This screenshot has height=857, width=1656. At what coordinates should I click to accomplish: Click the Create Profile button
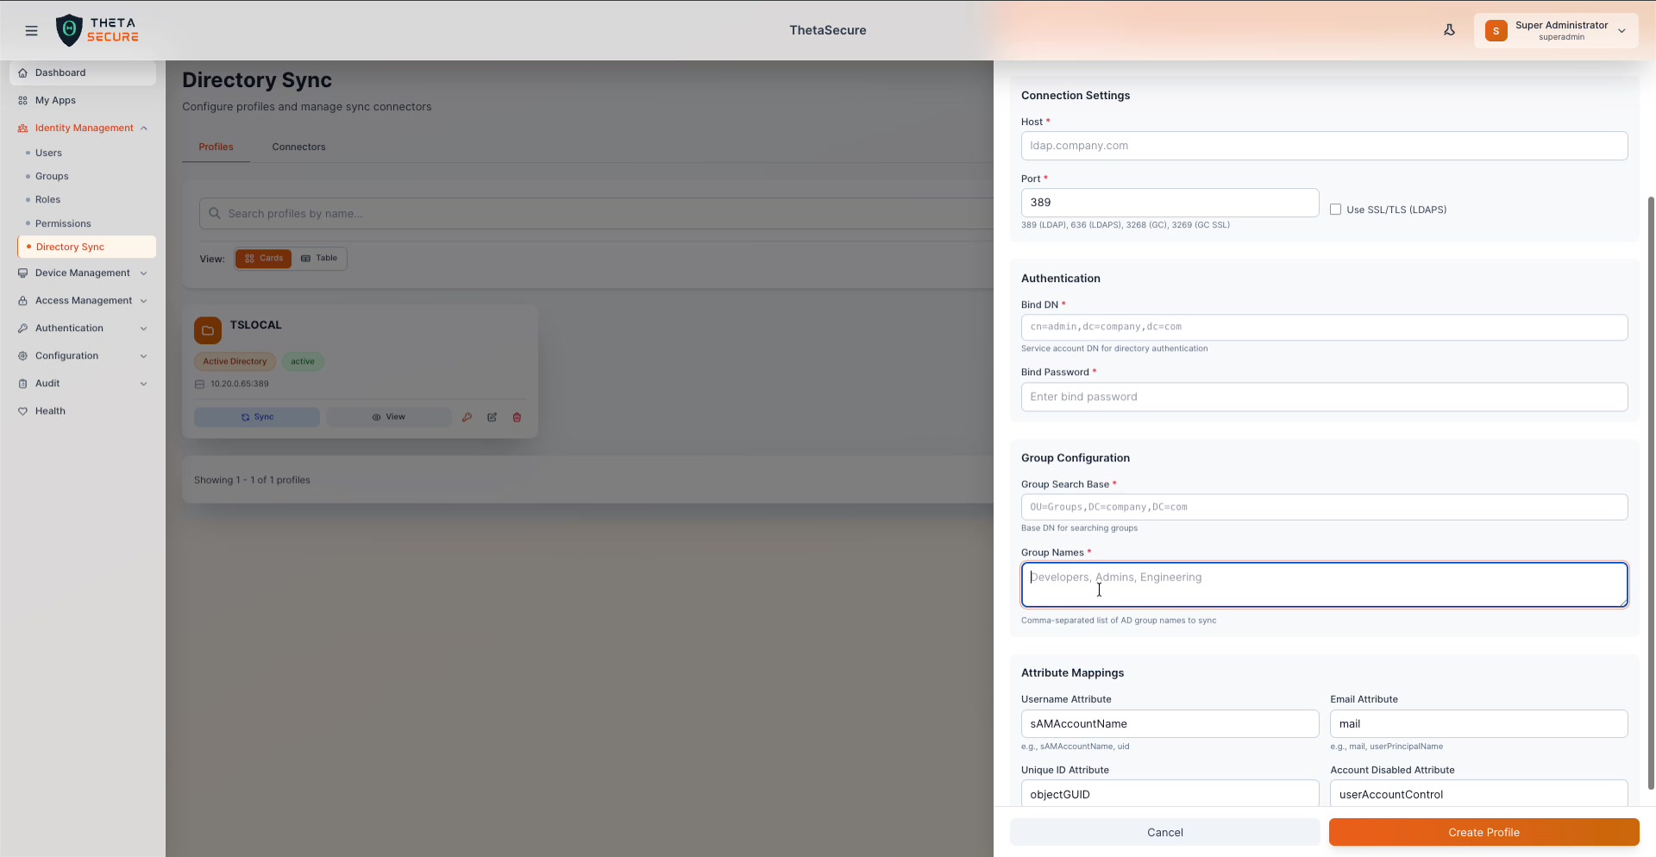[x=1483, y=832]
